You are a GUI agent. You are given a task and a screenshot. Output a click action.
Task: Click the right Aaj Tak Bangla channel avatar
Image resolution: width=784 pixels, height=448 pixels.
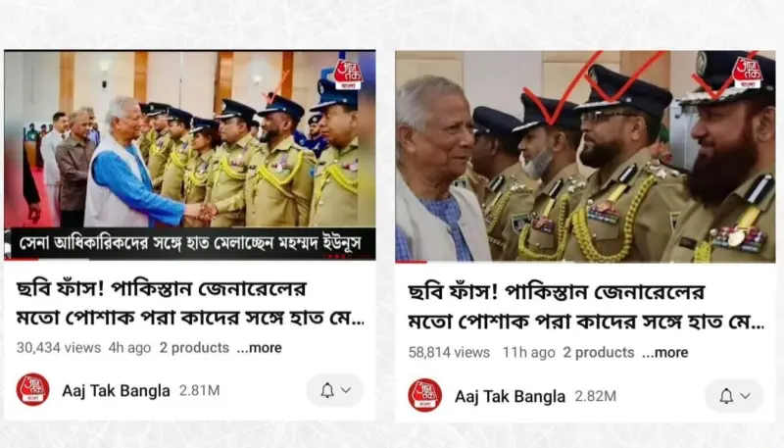coord(425,395)
